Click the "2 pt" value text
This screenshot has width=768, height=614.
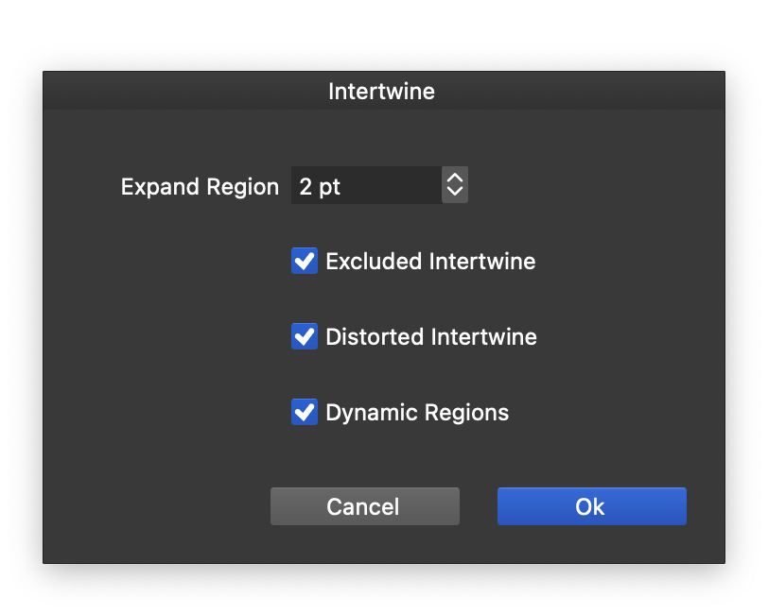pyautogui.click(x=320, y=187)
